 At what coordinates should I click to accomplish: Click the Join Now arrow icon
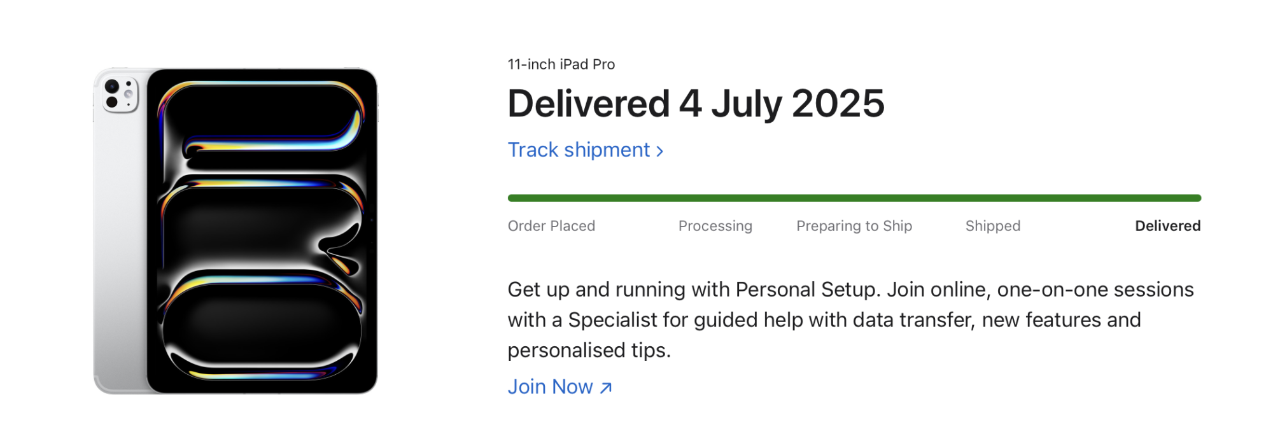click(605, 387)
